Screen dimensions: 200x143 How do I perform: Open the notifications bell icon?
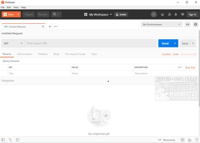coord(176,14)
